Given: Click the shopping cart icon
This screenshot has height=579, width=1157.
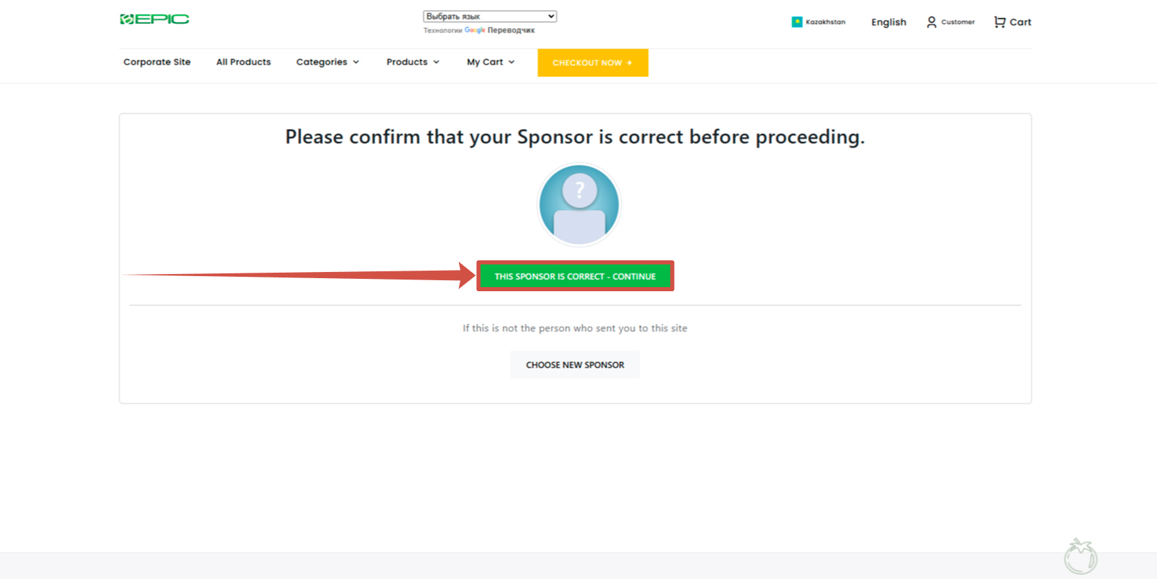Looking at the screenshot, I should click(1000, 22).
